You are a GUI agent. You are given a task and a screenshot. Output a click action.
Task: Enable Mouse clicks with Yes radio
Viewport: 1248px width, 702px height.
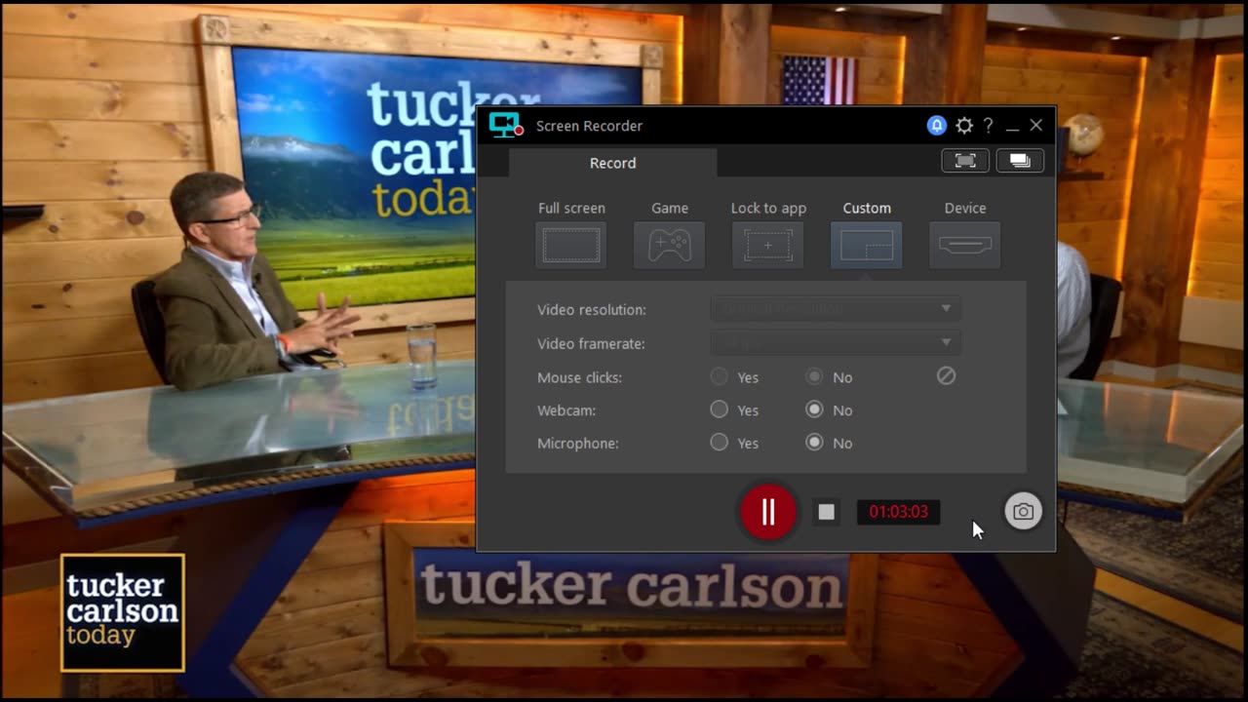click(720, 376)
